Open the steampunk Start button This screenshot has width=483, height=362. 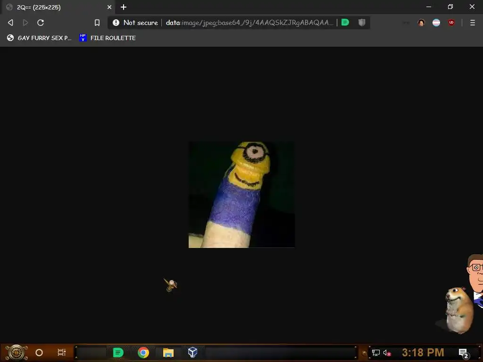coord(17,353)
